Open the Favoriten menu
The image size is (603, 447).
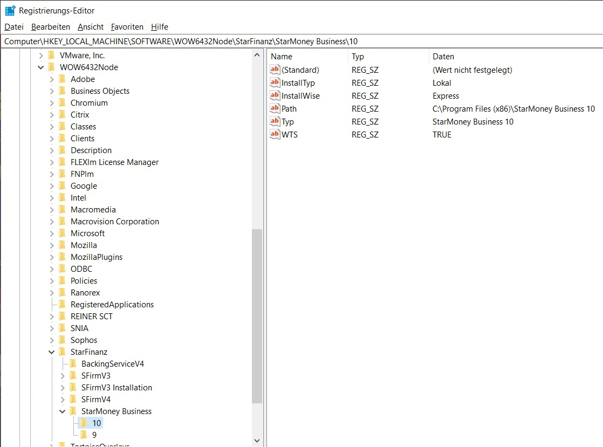pos(127,27)
